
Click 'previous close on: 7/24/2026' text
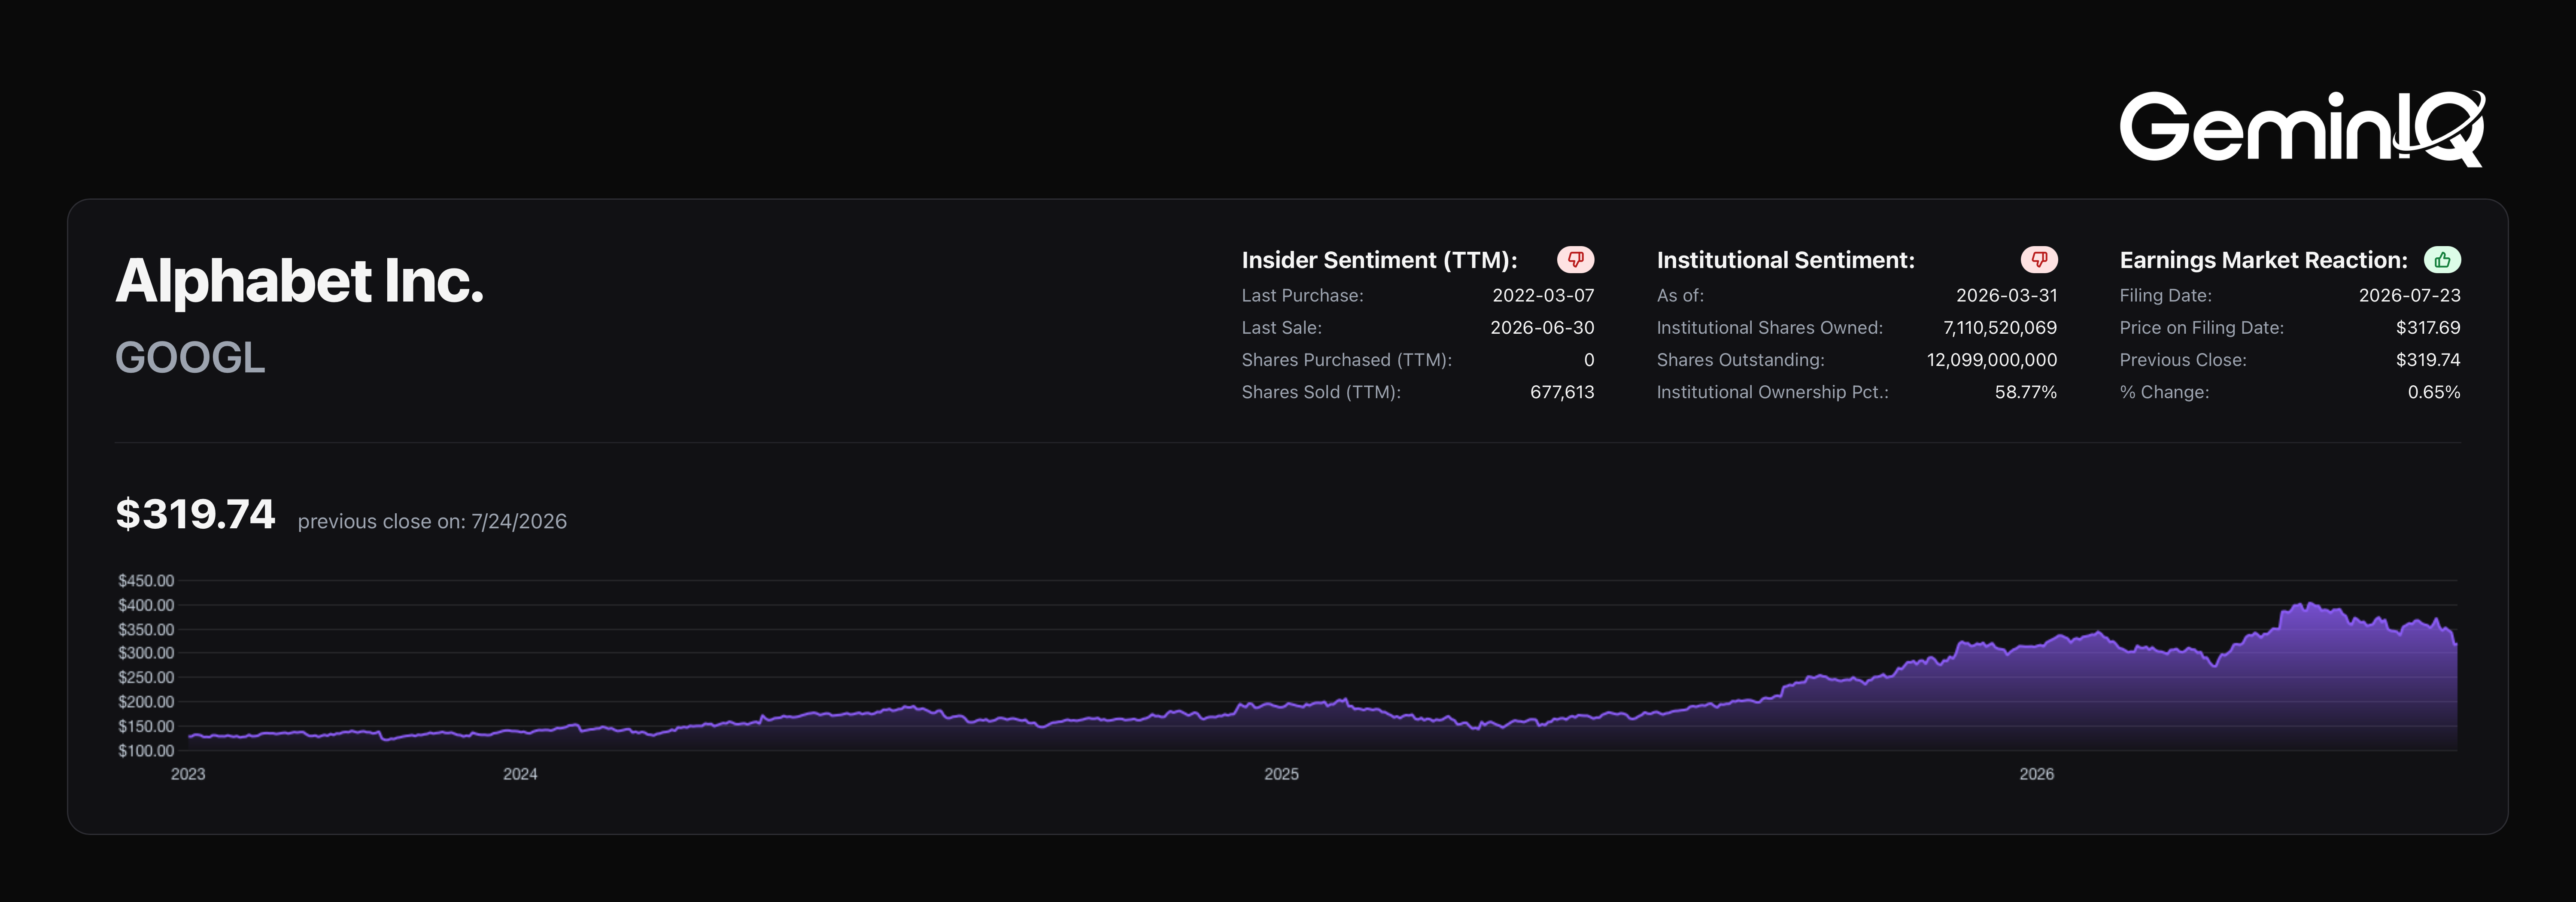432,521
